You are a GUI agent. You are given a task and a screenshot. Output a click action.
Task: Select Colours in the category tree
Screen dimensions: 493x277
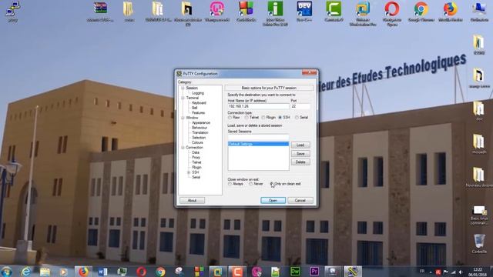click(197, 142)
